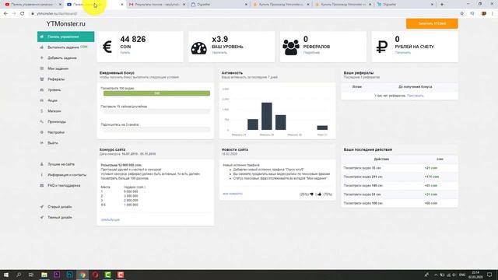
Task: Open Выполнить задание in the sidebar
Action: (63, 47)
